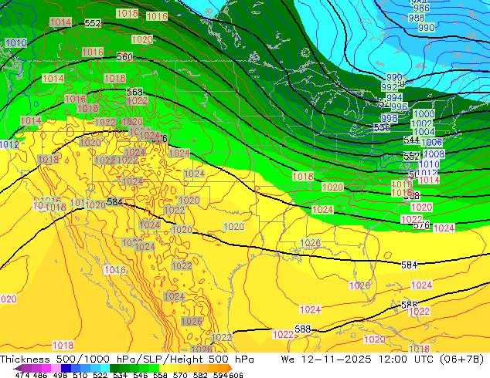Click the dark navy blue legend swatch
This screenshot has width=490, height=378.
[66, 368]
